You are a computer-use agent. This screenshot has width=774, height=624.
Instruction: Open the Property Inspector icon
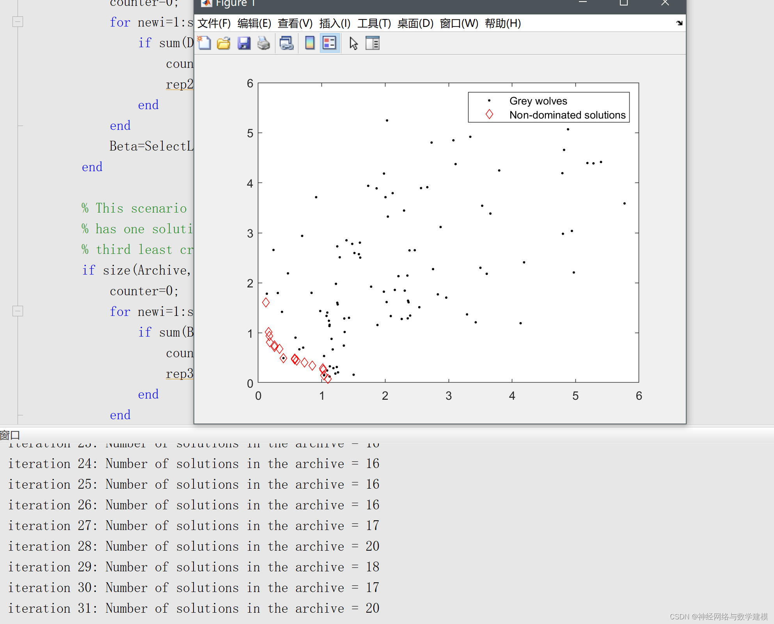point(373,43)
